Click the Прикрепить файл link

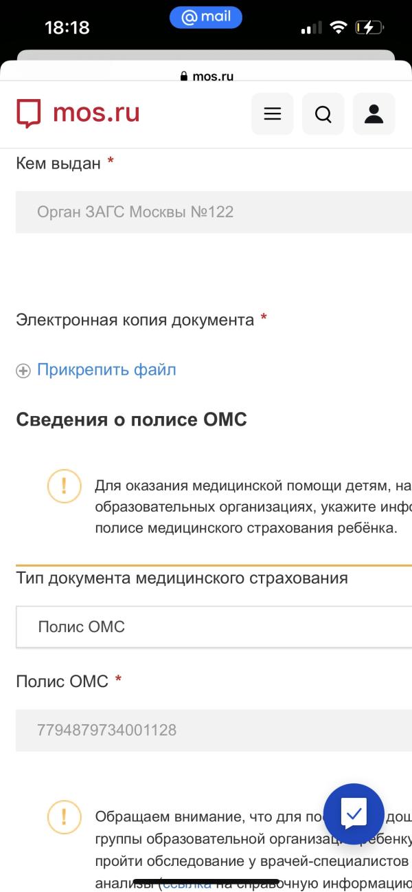pos(106,370)
